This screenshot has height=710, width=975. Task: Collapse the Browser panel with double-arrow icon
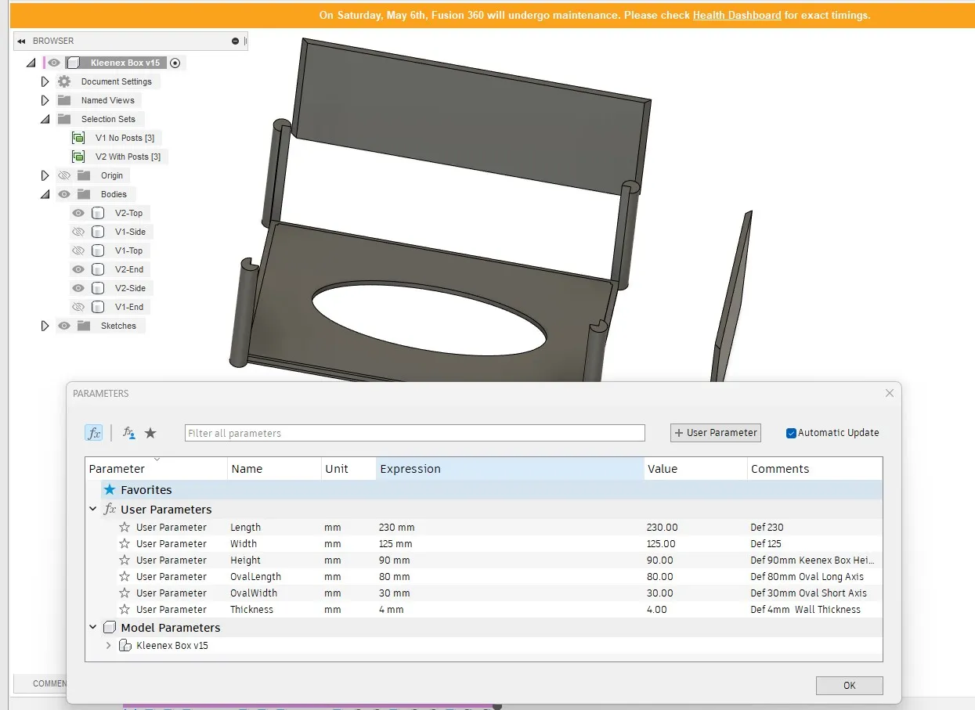21,41
